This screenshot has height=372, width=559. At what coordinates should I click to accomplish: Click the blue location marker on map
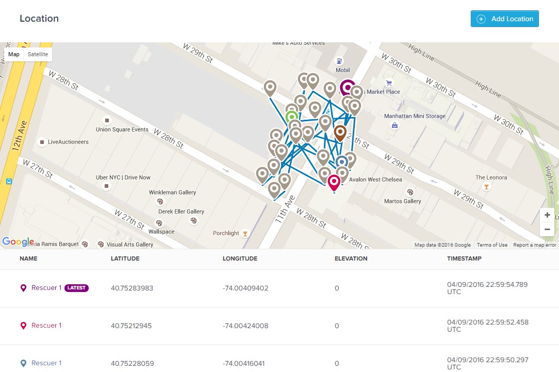pyautogui.click(x=341, y=162)
